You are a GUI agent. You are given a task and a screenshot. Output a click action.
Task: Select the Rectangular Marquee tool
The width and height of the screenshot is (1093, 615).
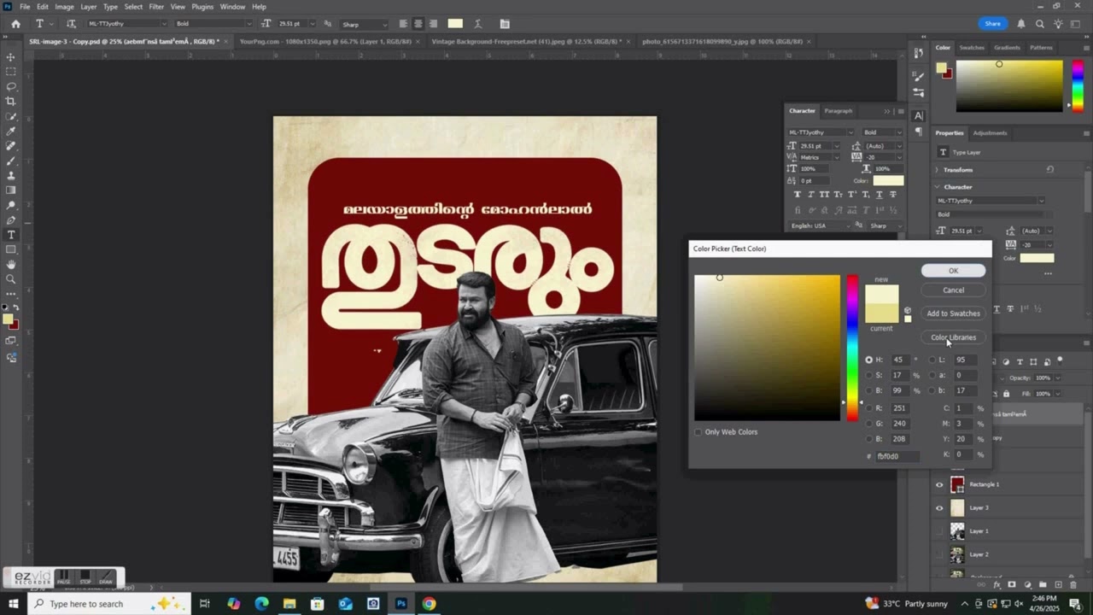11,72
